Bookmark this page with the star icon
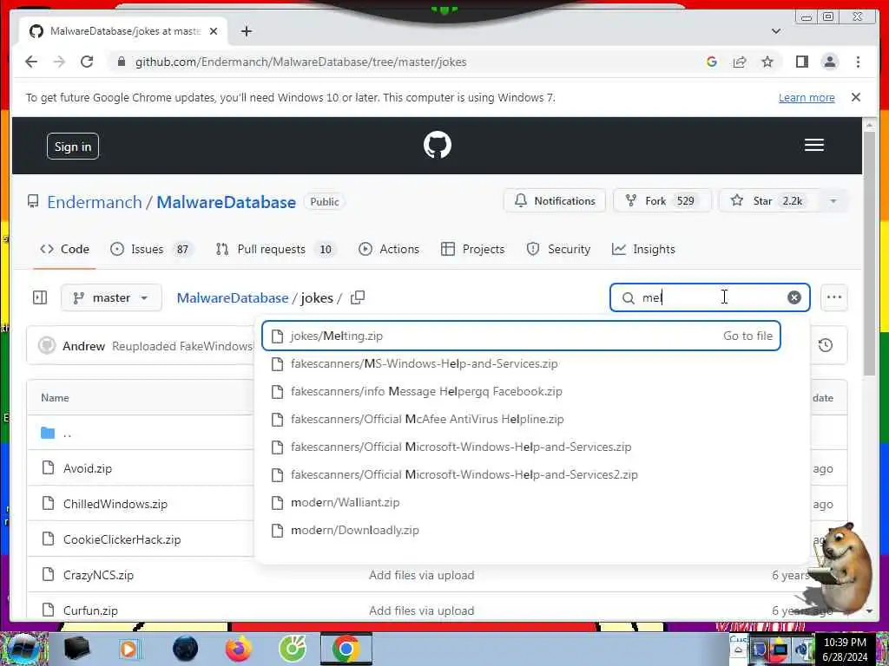This screenshot has width=889, height=666. click(767, 62)
